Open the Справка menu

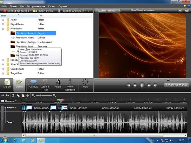63,6
